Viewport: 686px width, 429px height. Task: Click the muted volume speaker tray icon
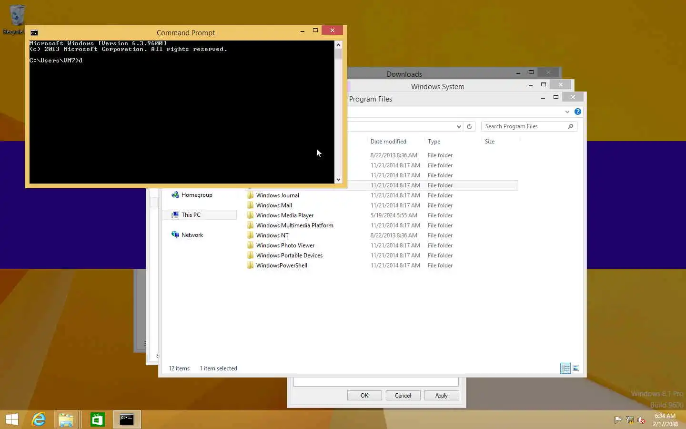[x=641, y=420]
